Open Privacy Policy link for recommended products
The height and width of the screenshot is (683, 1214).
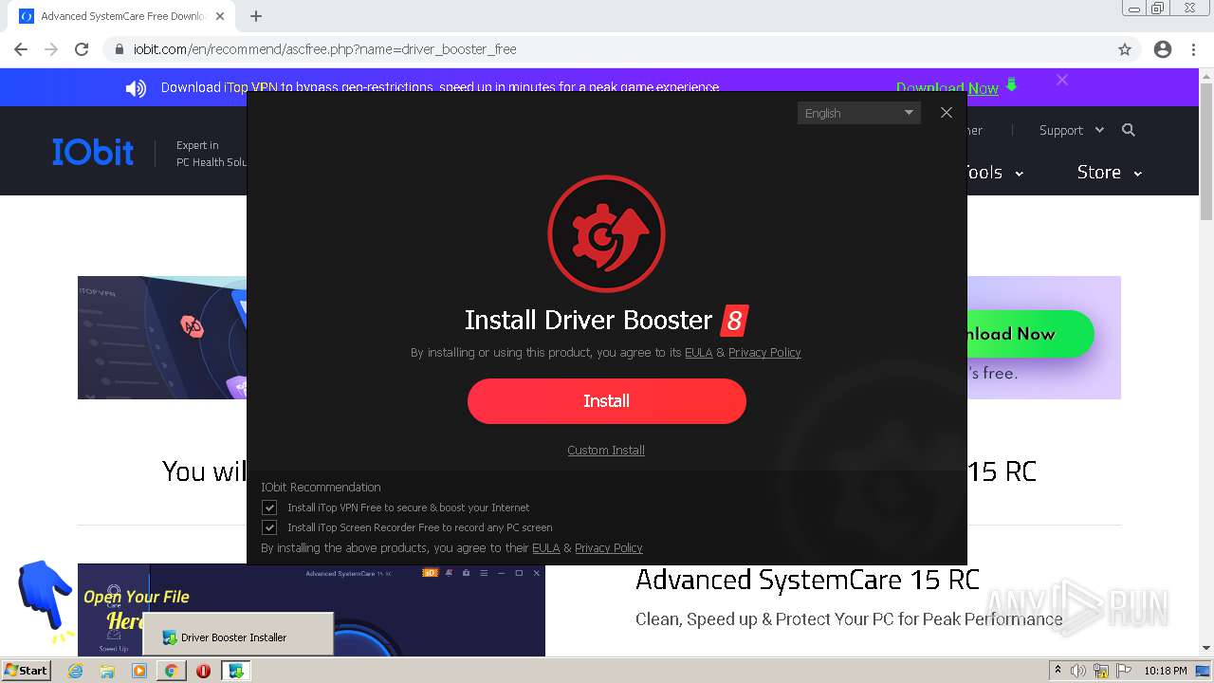609,547
